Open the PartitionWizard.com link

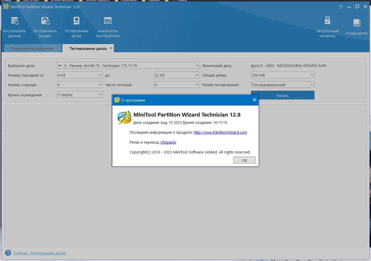pos(220,132)
